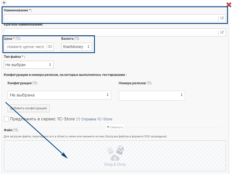Click the help [?] next to Цена

[x=18, y=39]
